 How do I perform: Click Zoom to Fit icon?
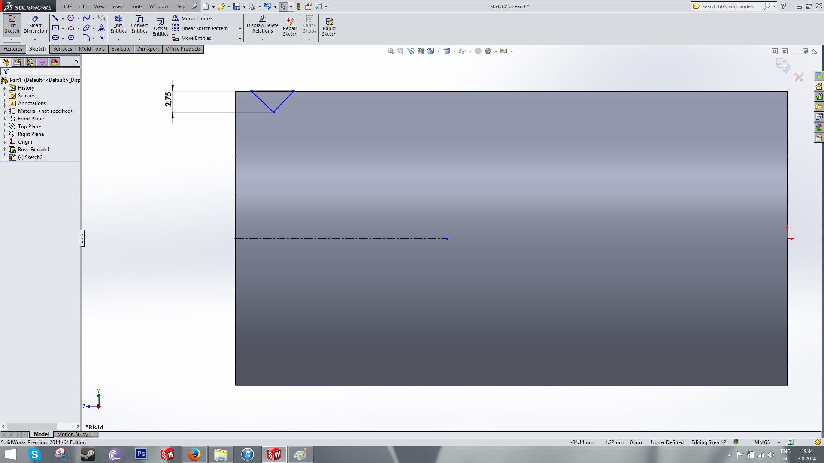tap(391, 51)
